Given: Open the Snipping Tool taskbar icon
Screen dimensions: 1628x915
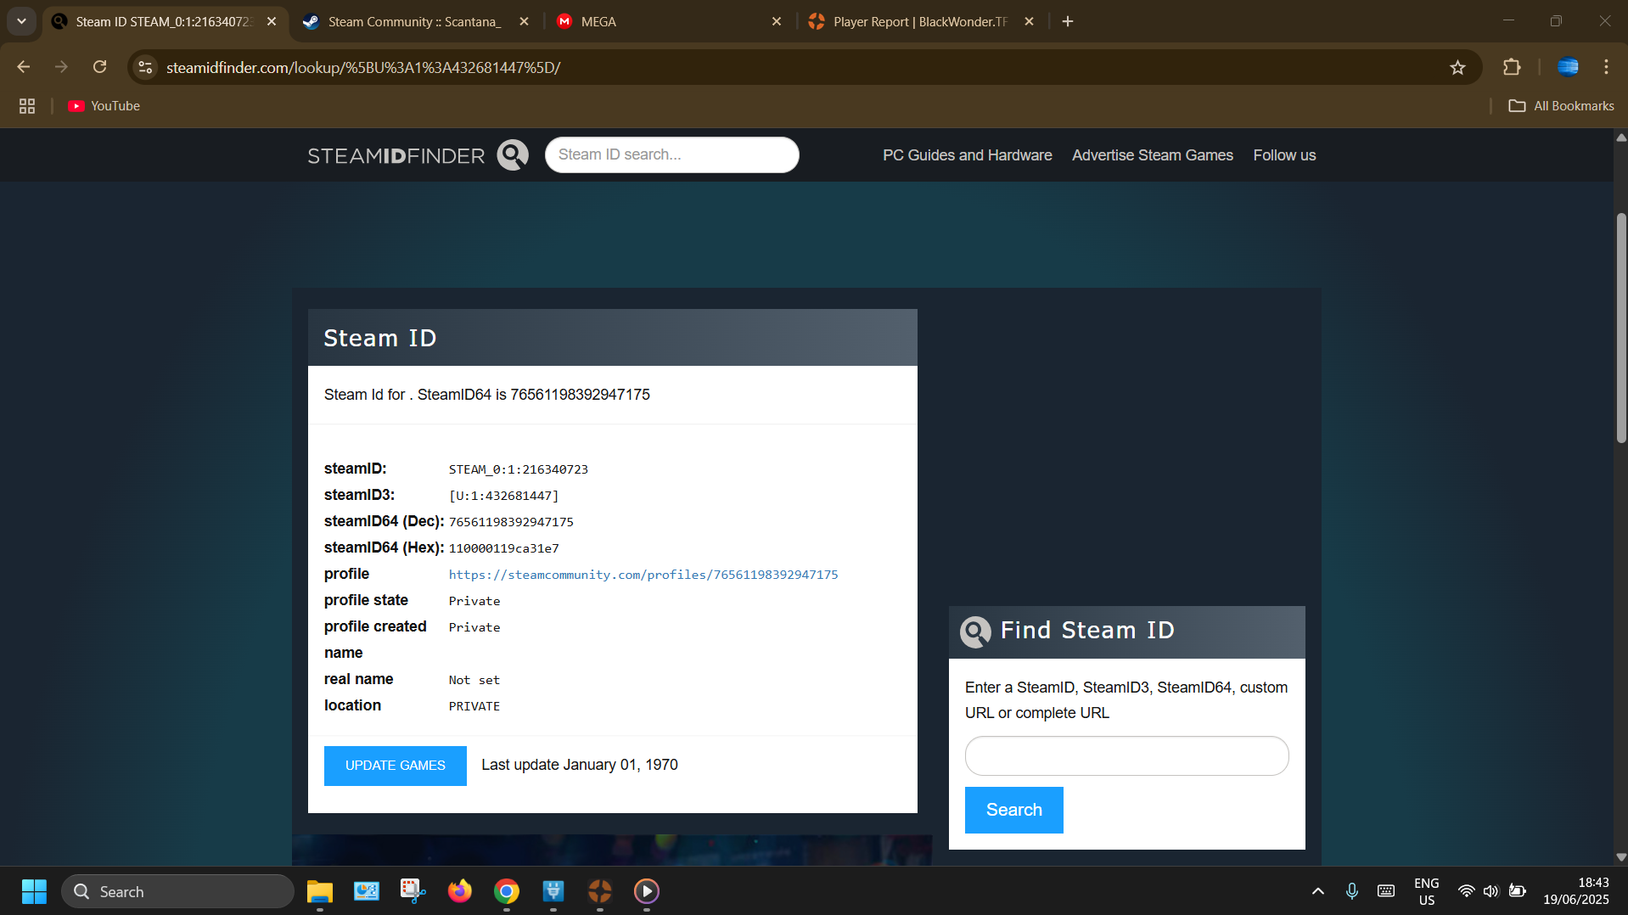Looking at the screenshot, I should [413, 891].
